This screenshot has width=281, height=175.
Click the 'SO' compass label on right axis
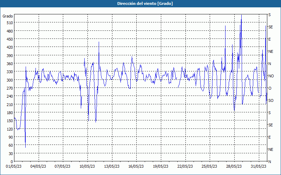[x=271, y=100]
